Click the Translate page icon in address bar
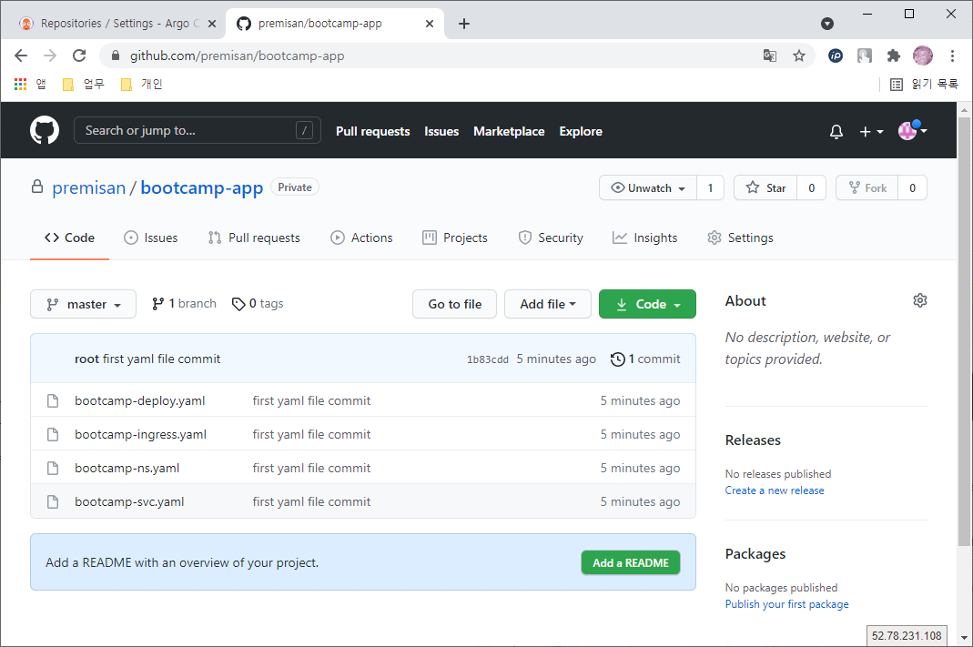Viewport: 973px width, 647px height. [x=769, y=56]
